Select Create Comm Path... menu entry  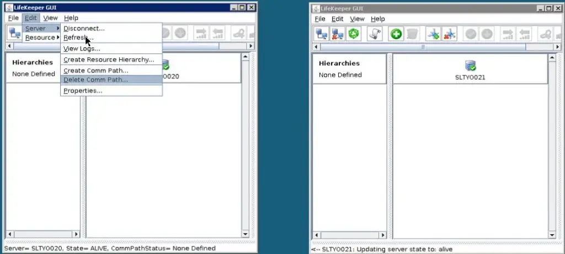111,70
